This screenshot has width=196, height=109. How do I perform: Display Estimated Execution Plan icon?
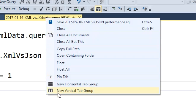[x=48, y=9]
